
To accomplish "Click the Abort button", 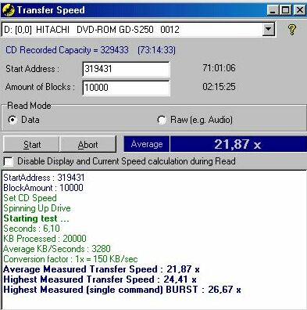I will pyautogui.click(x=87, y=144).
